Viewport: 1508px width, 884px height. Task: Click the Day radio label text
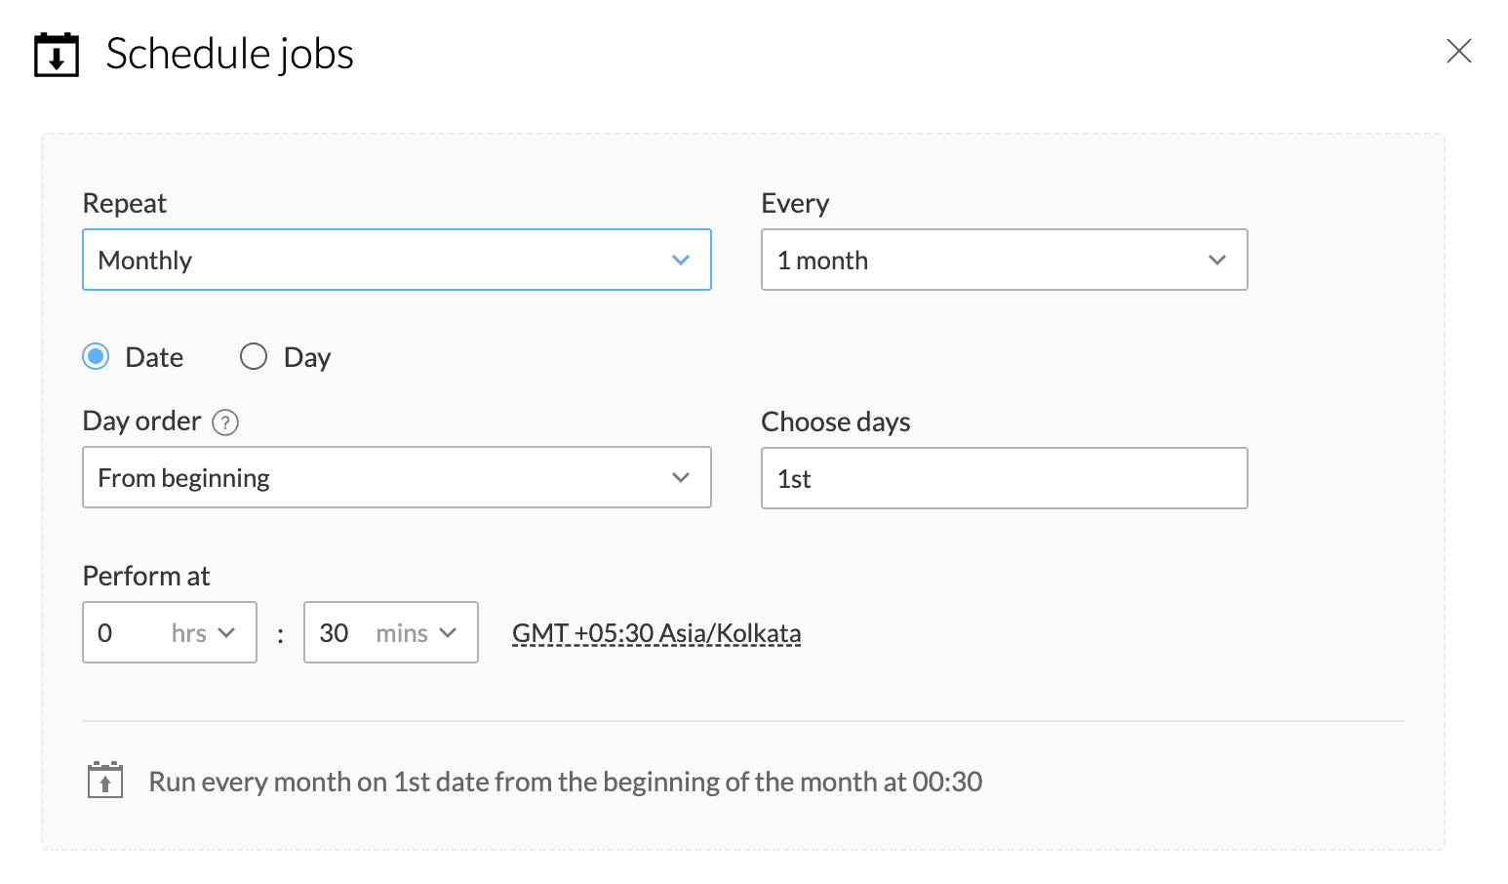[307, 357]
